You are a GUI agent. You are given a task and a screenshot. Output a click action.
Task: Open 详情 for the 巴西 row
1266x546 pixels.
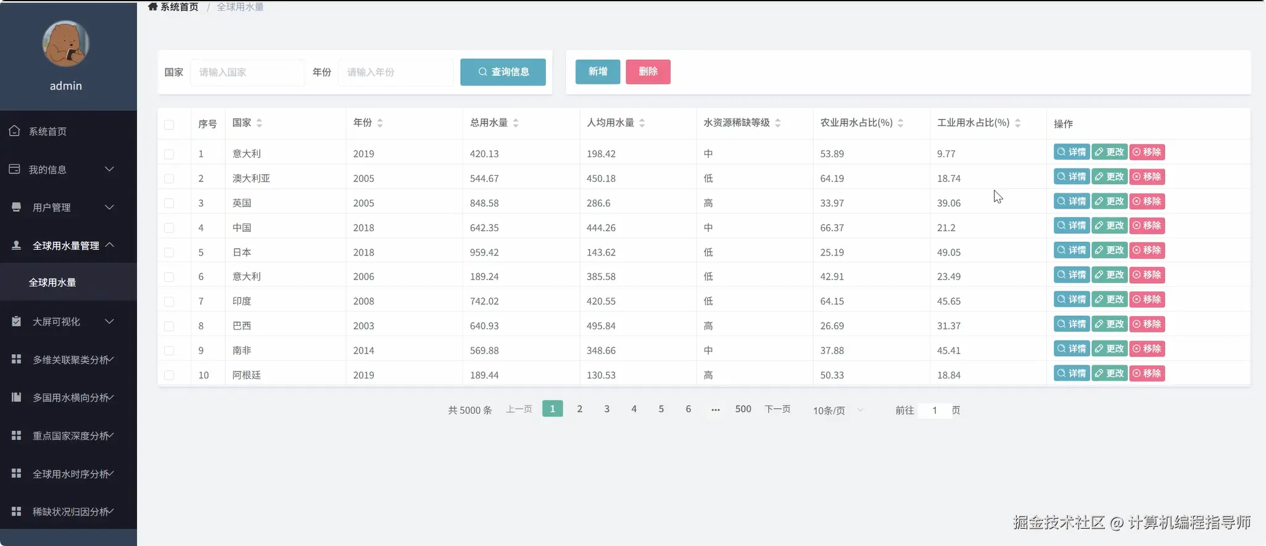click(x=1072, y=324)
